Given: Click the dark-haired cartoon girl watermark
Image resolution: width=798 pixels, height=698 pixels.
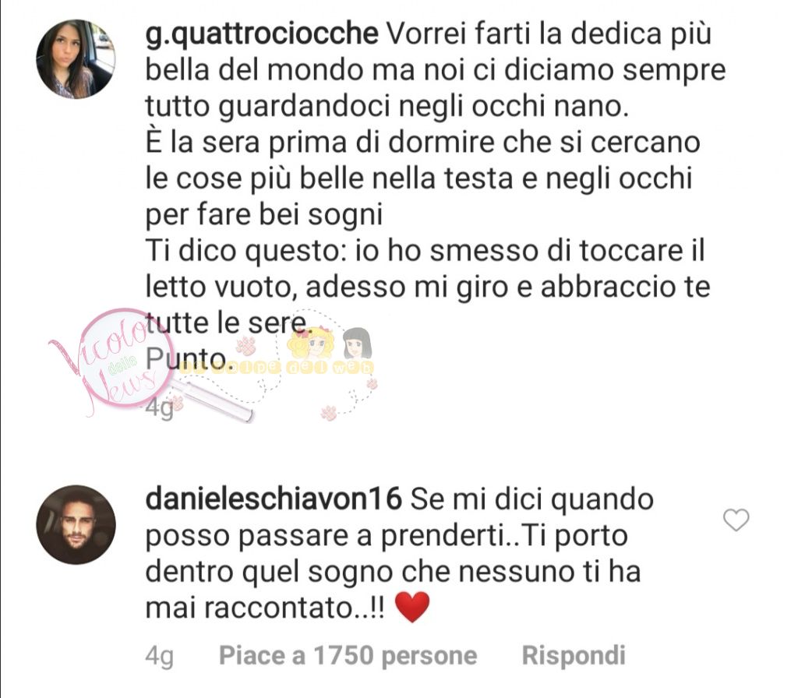Looking at the screenshot, I should 356,344.
